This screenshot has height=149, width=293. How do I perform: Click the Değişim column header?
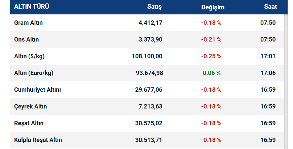coord(213,7)
